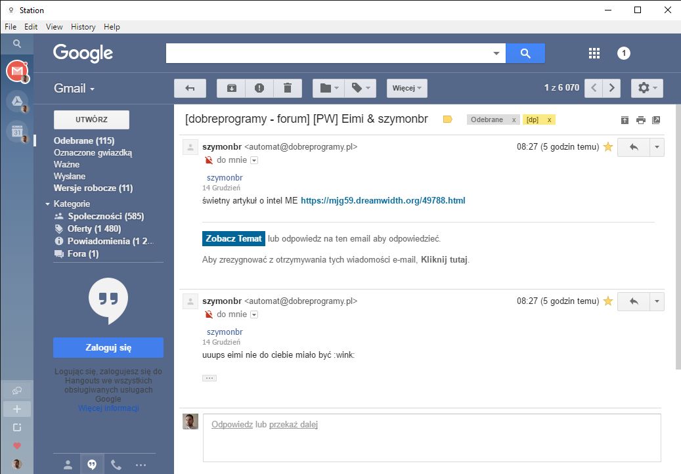Reply to second szymonbr message

tap(634, 301)
